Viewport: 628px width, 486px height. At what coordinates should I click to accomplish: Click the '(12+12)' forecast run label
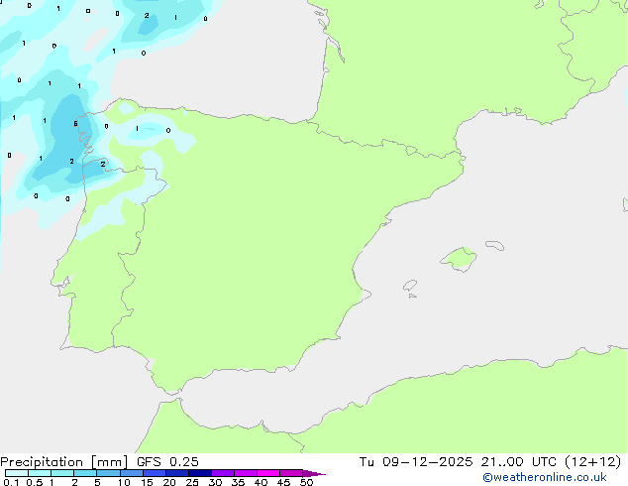(592, 462)
